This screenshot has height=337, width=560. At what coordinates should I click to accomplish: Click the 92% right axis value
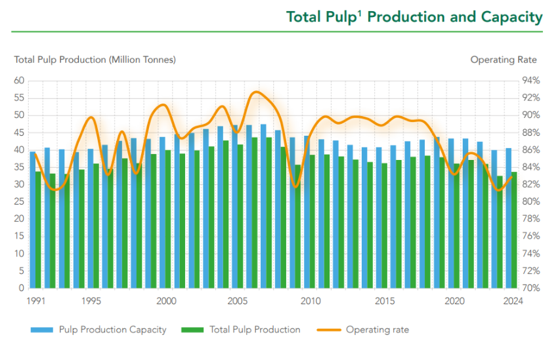(x=531, y=98)
